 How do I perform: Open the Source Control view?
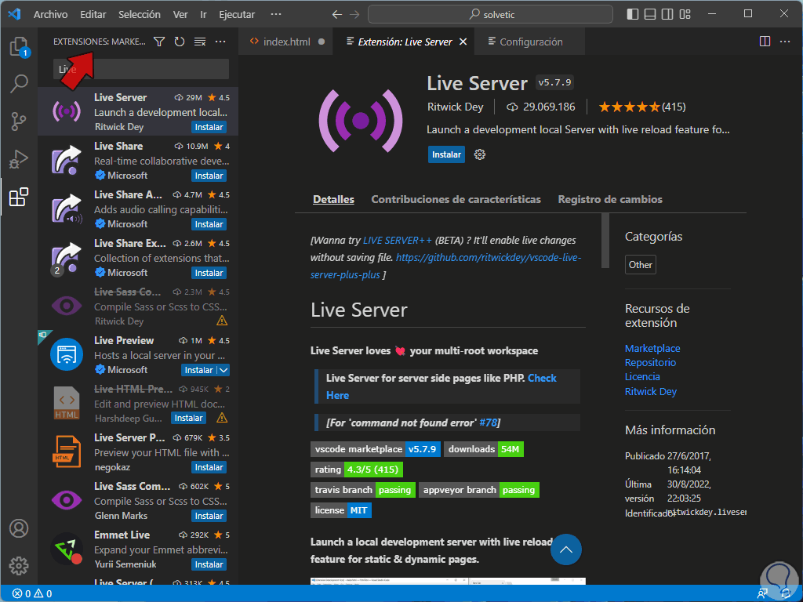click(19, 121)
